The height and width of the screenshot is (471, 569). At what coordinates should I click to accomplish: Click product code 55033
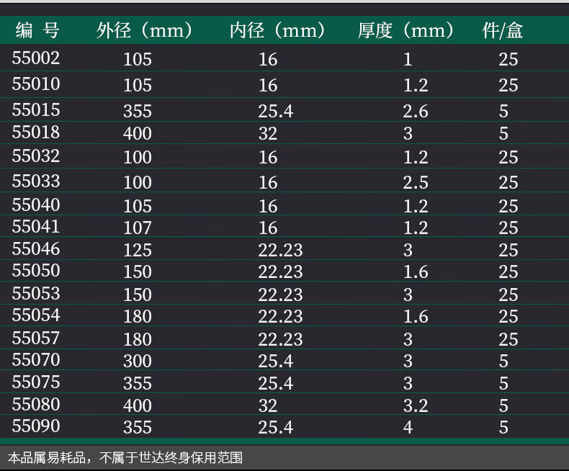click(36, 181)
